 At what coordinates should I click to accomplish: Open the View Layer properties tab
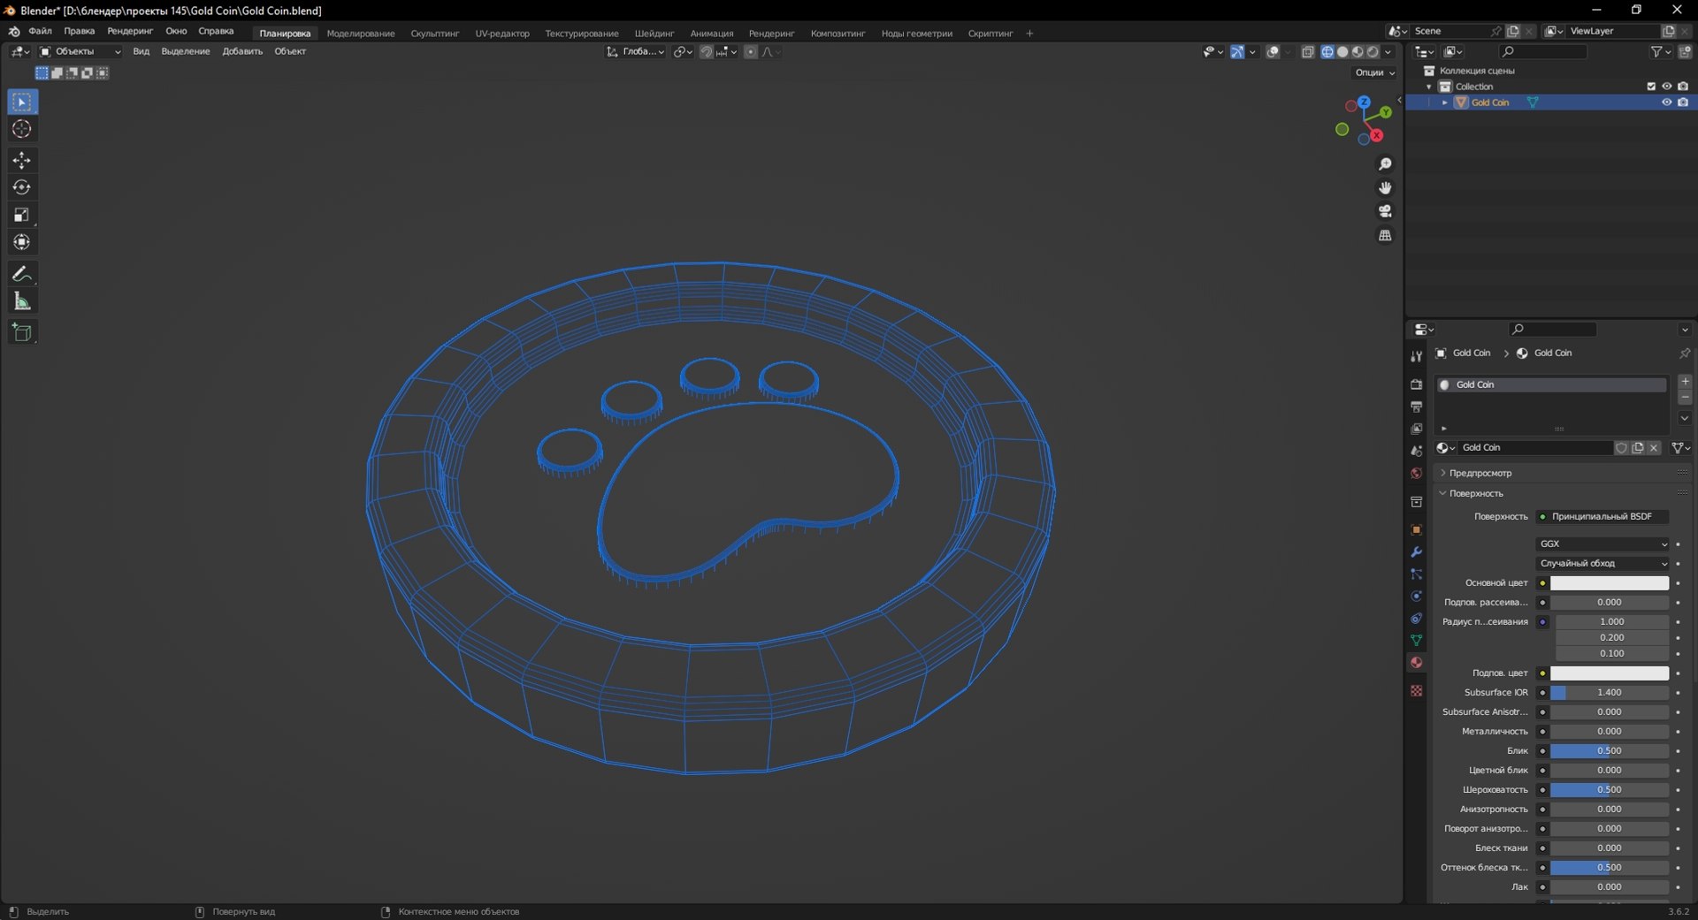pyautogui.click(x=1416, y=429)
